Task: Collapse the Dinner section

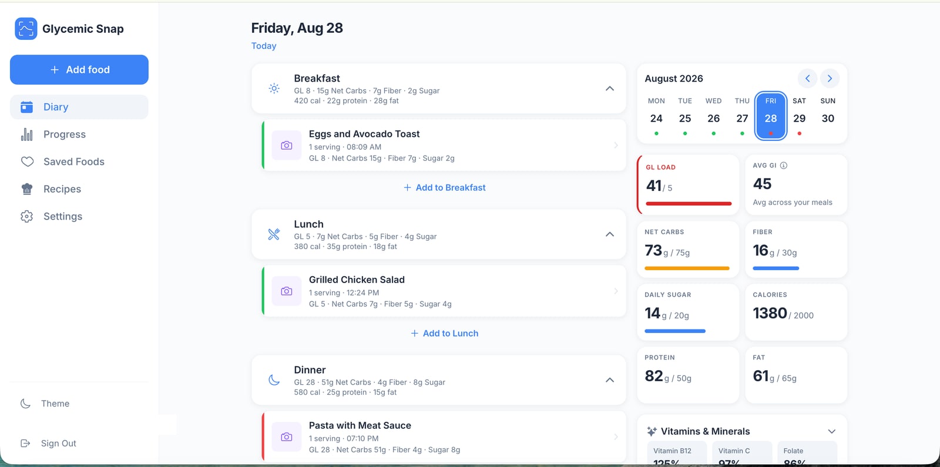Action: pos(610,380)
